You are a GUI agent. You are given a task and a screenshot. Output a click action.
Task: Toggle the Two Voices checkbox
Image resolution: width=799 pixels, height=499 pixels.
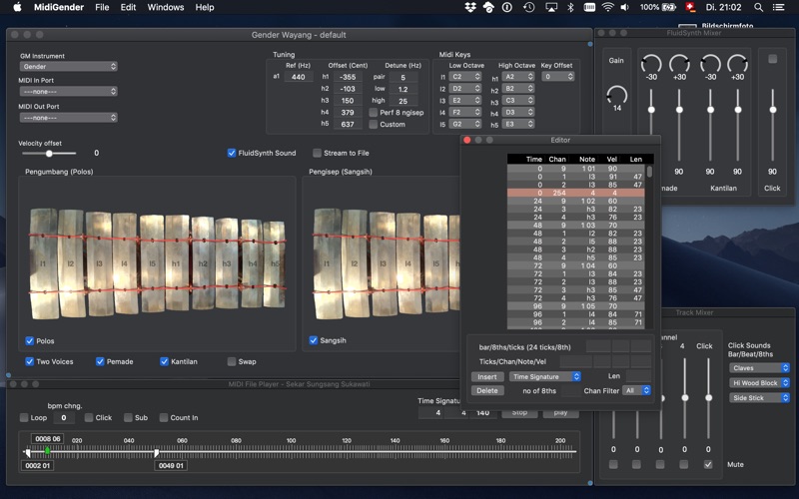[x=30, y=361]
